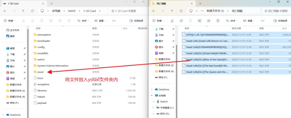Click Delete trash icon in 死亡细胞 toolbar
Image resolution: width=291 pixels, height=118 pixels.
218,21
